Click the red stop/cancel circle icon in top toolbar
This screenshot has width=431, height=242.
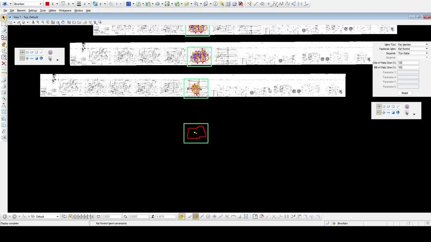tap(240, 4)
